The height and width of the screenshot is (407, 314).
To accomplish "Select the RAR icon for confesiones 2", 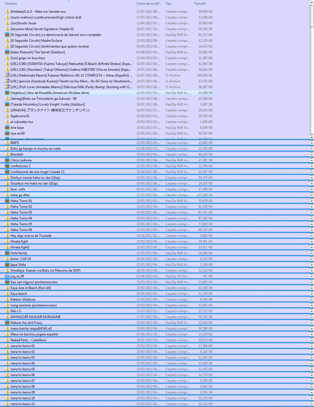I will point(7,166).
